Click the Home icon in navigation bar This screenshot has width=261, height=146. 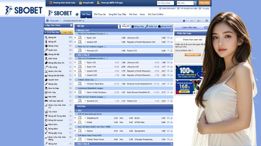[77, 15]
